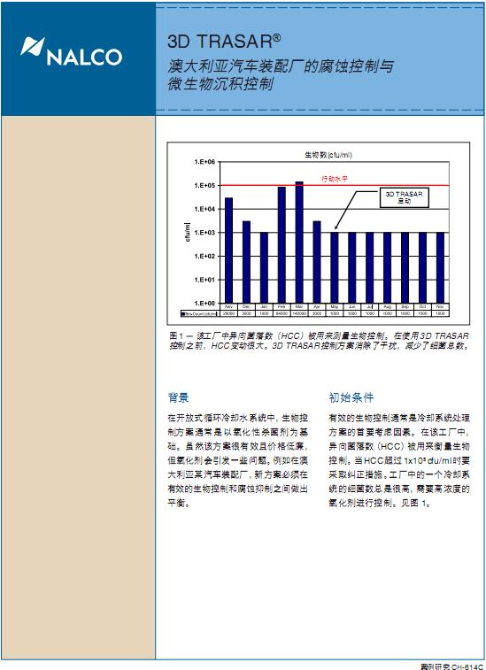This screenshot has height=670, width=486.
Task: Select the 背景 section heading
Action: [x=178, y=397]
